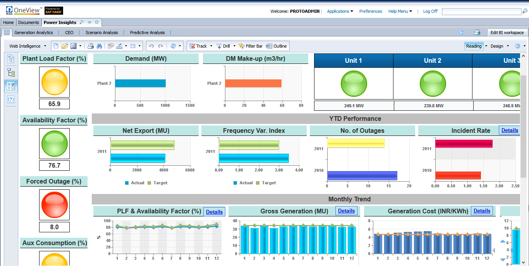Expand the toolbar help dropdown arrow
Image resolution: width=529 pixels, height=266 pixels.
coord(524,46)
